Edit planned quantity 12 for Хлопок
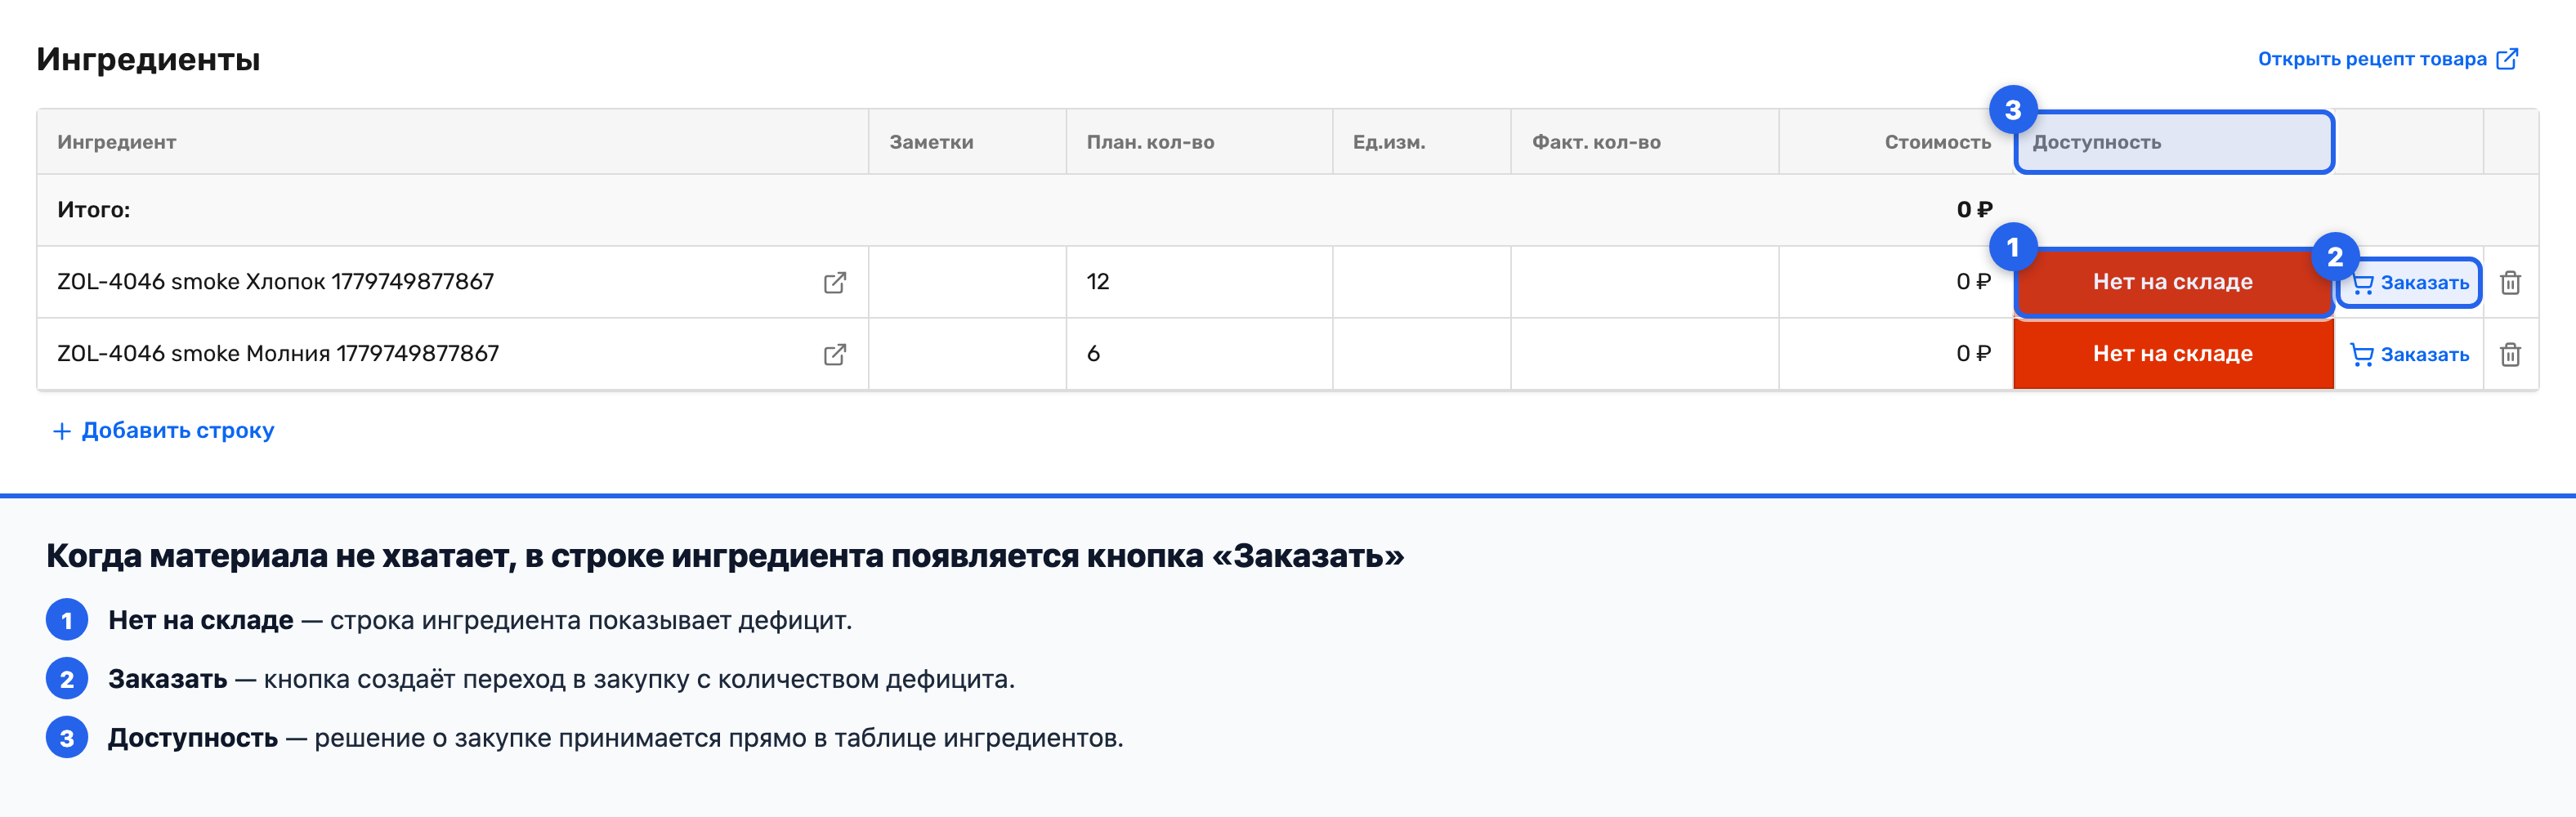This screenshot has width=2576, height=817. 1199,282
